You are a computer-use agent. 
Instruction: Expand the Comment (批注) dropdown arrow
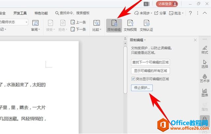coord(183,13)
